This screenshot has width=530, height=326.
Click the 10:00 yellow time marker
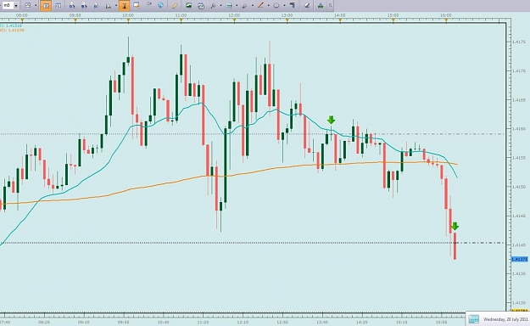[x=128, y=20]
